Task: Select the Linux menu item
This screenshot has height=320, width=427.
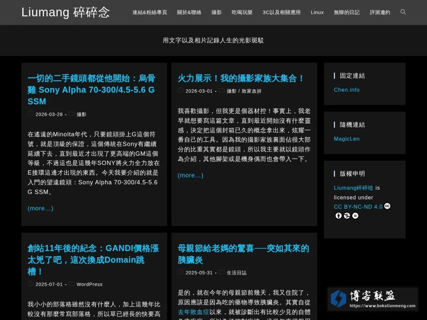Action: [317, 12]
